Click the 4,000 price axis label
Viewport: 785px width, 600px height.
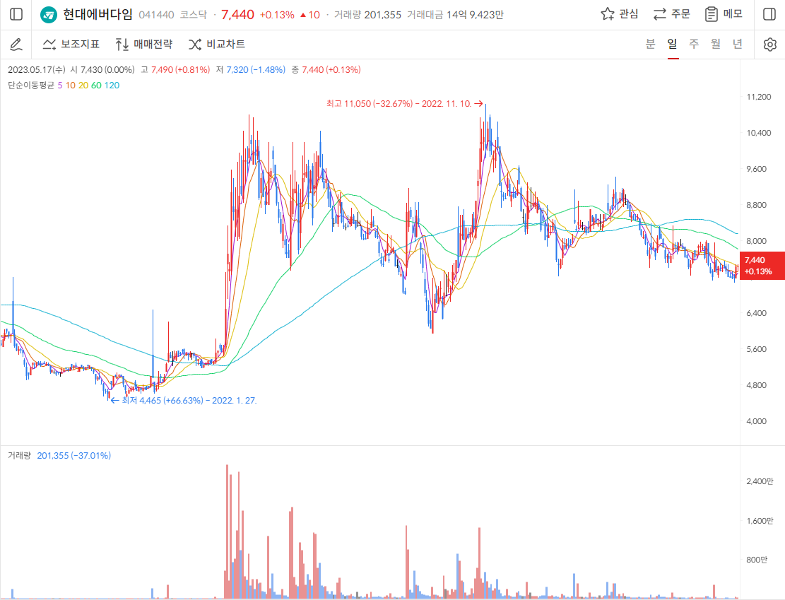coord(757,421)
